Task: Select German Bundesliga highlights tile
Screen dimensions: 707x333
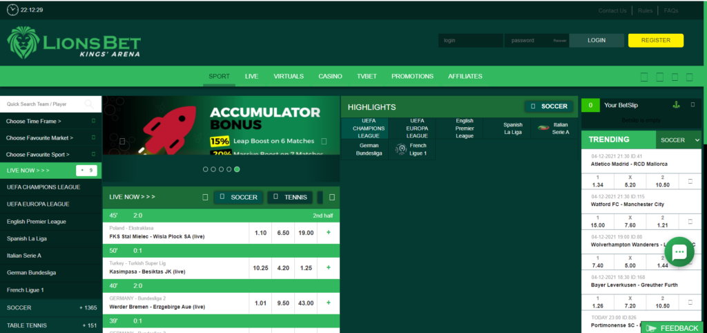Action: [x=365, y=149]
